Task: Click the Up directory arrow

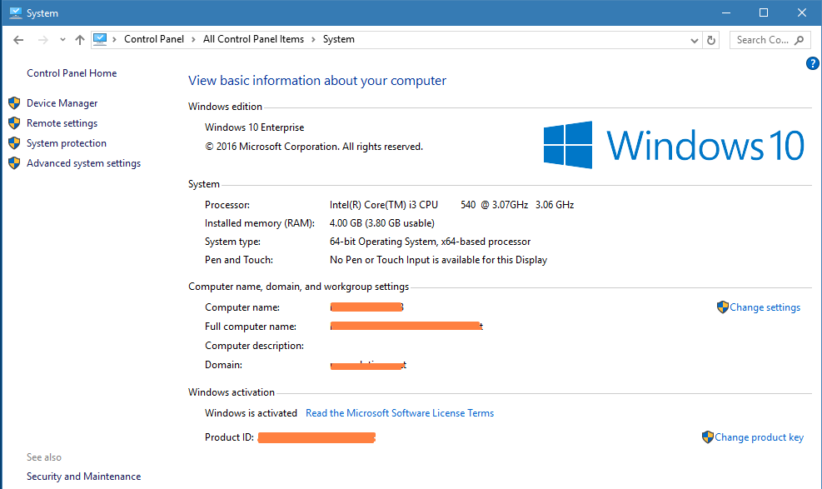Action: click(80, 39)
